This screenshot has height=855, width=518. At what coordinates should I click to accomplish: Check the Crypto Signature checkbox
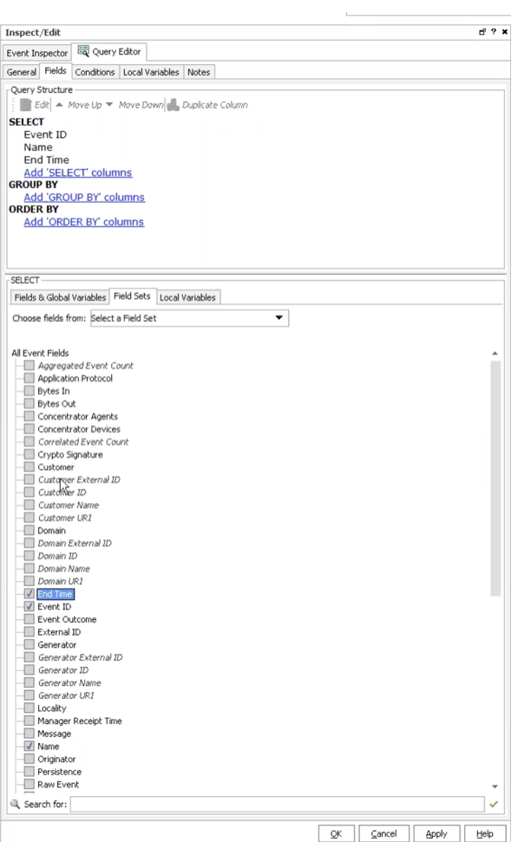(30, 454)
